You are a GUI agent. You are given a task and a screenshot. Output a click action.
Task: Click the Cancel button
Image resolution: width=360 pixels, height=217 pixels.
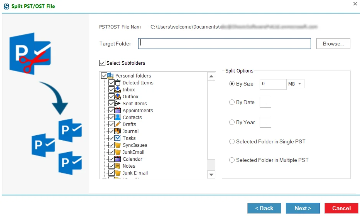341,208
